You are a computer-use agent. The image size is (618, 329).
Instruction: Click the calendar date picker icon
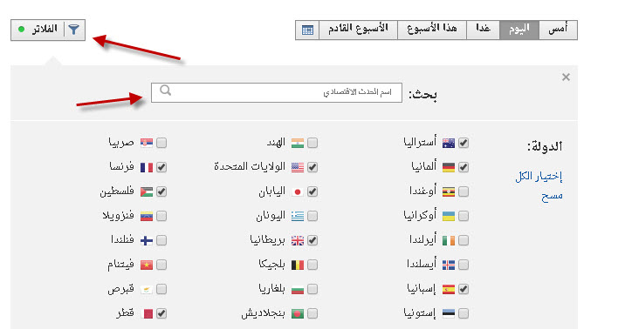pos(307,30)
